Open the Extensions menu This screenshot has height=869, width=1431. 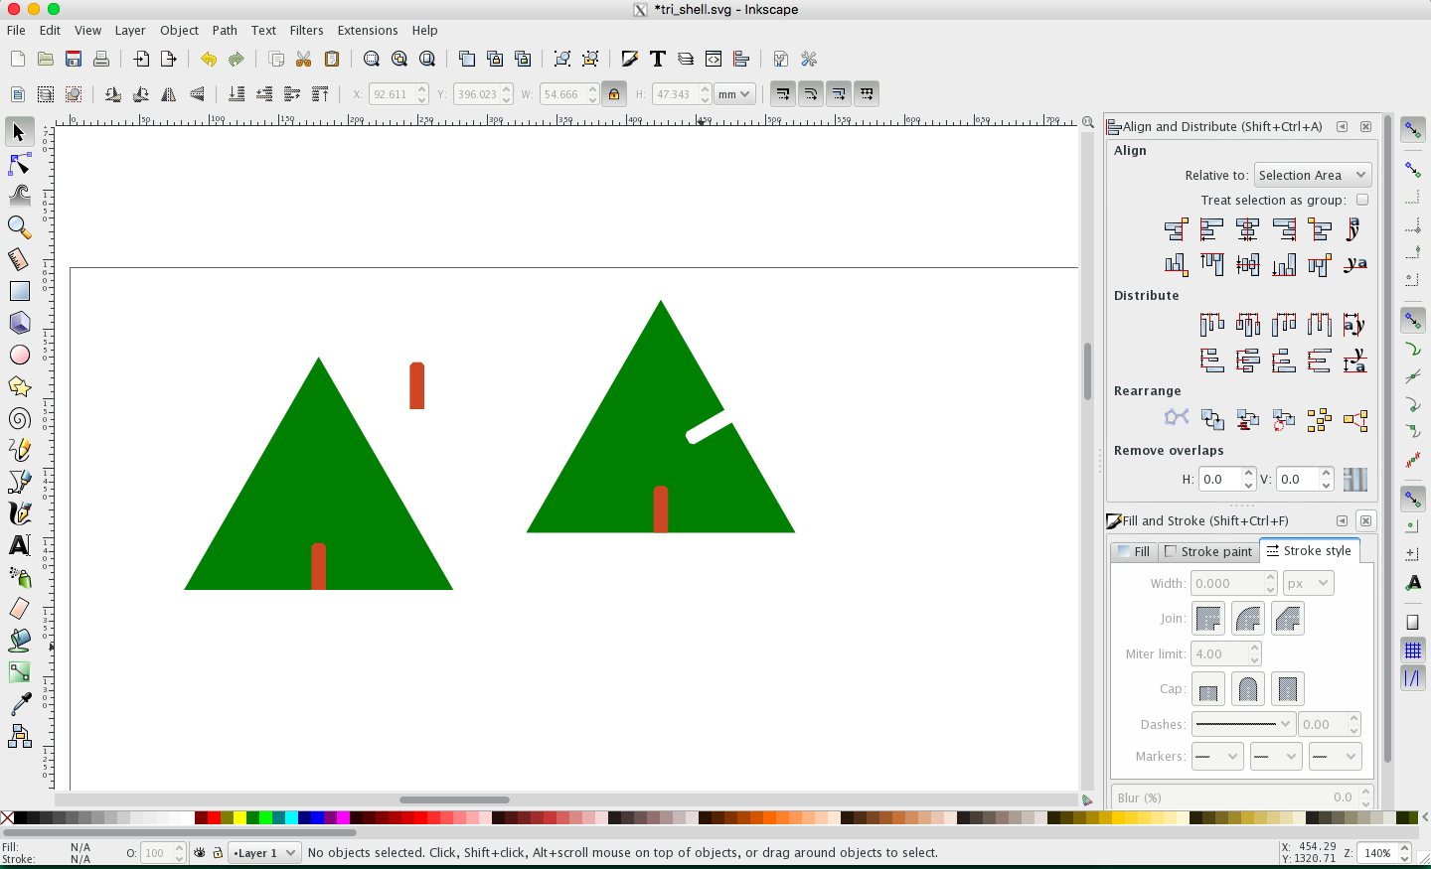(368, 31)
